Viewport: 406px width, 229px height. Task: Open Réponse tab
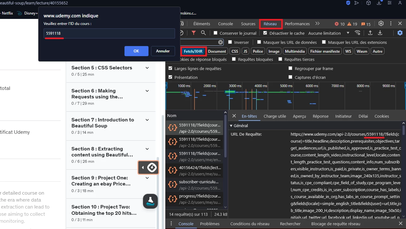pyautogui.click(x=321, y=116)
